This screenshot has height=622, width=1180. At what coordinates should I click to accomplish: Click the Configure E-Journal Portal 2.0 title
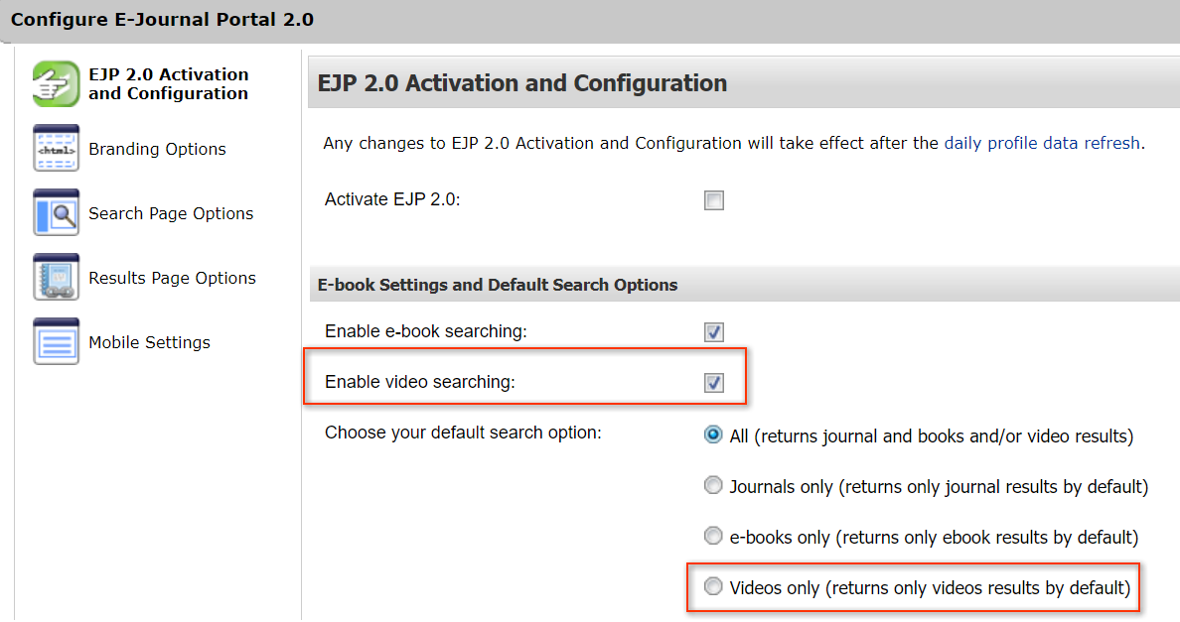tap(162, 20)
